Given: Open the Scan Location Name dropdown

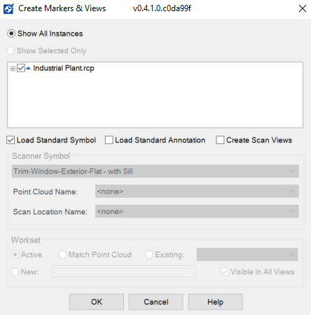Looking at the screenshot, I should 197,211.
